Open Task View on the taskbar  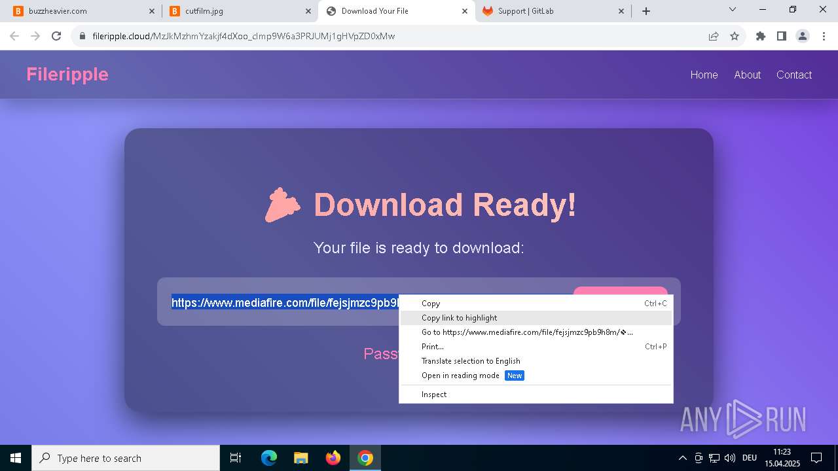click(236, 458)
